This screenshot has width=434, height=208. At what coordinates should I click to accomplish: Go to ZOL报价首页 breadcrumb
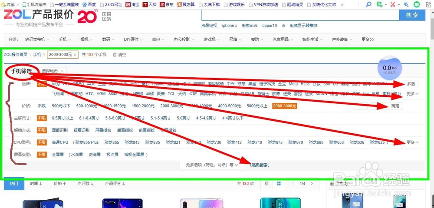coord(16,55)
